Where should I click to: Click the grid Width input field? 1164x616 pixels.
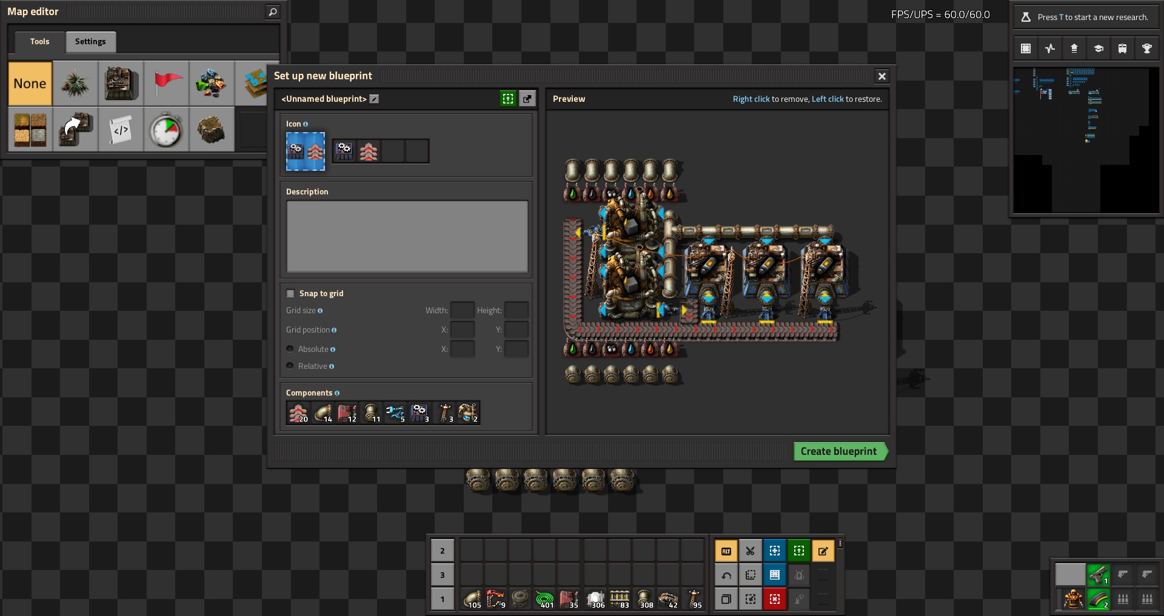click(463, 310)
